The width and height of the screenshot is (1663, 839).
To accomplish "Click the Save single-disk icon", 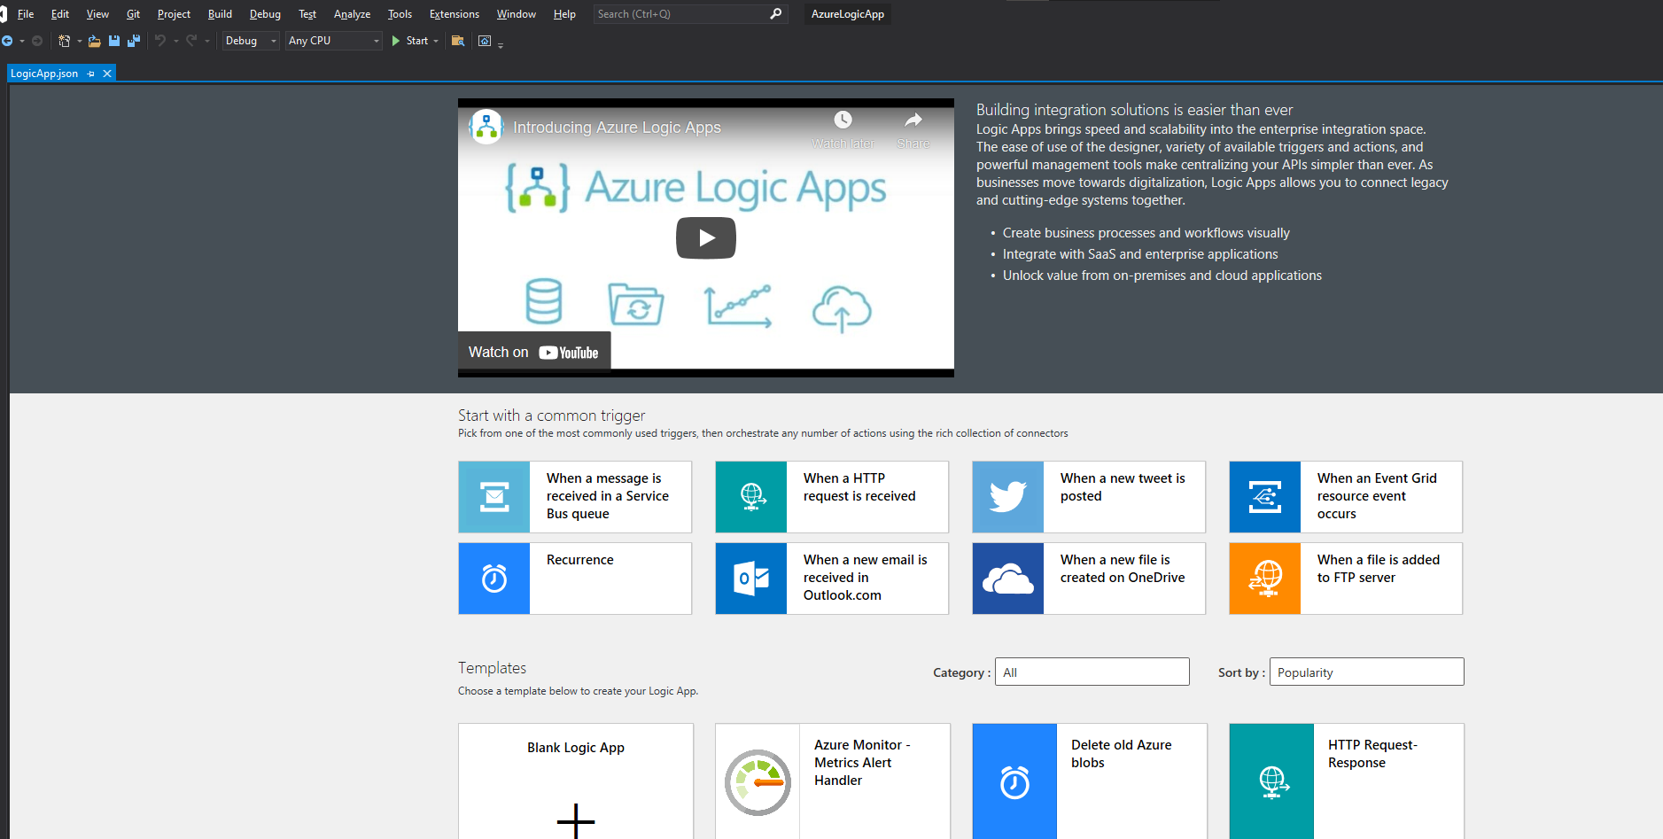I will click(x=114, y=41).
